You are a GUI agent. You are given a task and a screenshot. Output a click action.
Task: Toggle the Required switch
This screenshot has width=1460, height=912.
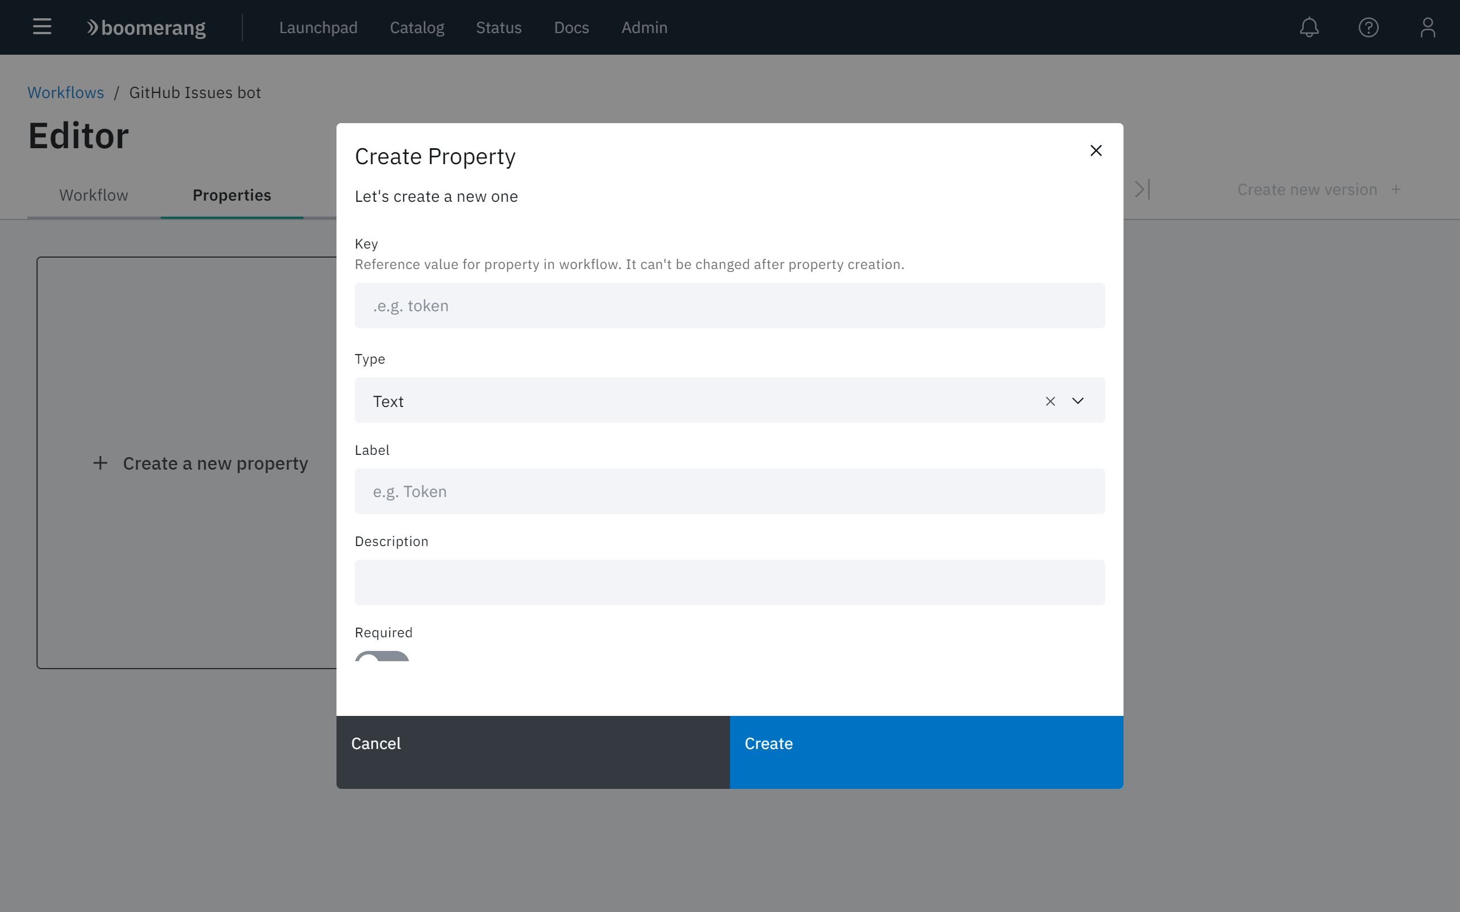click(382, 657)
